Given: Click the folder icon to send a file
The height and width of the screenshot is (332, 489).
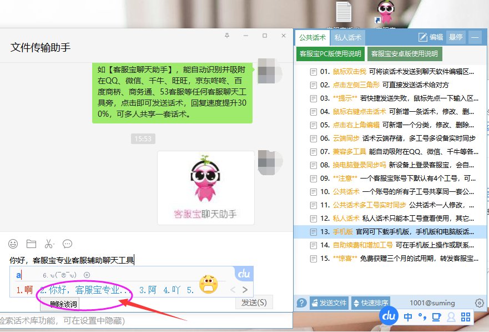Looking at the screenshot, I should pyautogui.click(x=31, y=244).
